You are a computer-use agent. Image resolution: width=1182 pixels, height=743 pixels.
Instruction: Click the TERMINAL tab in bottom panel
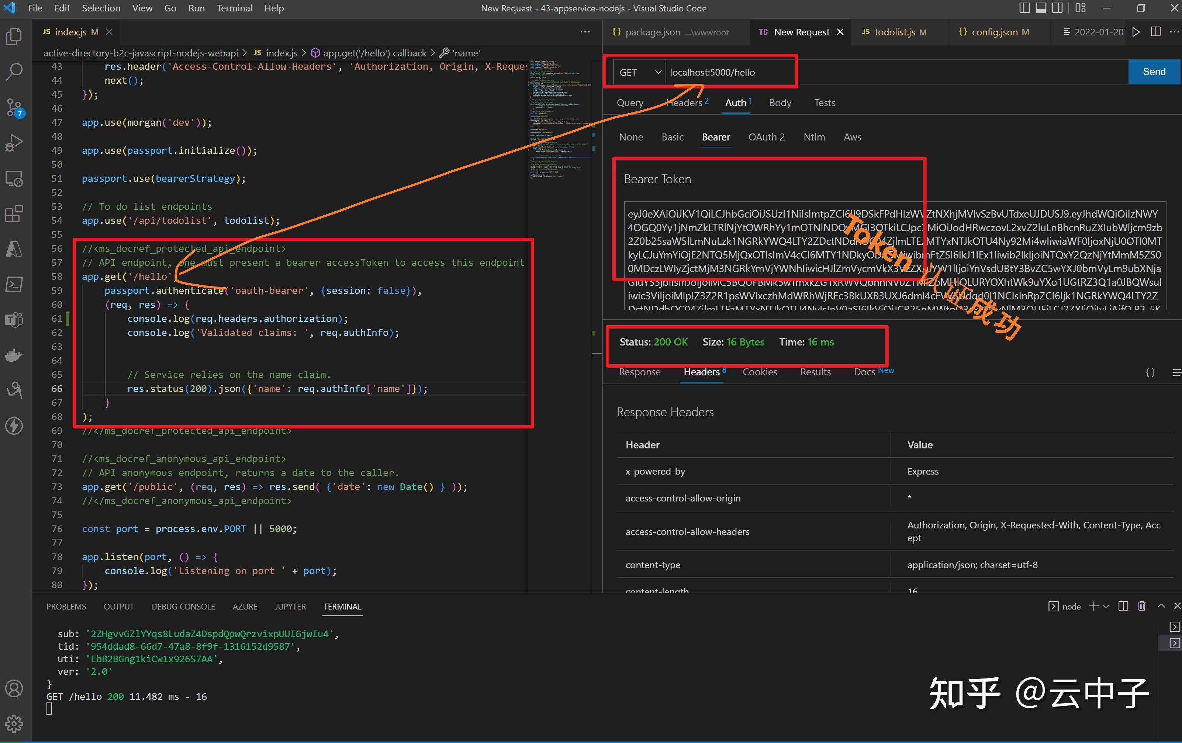tap(341, 606)
